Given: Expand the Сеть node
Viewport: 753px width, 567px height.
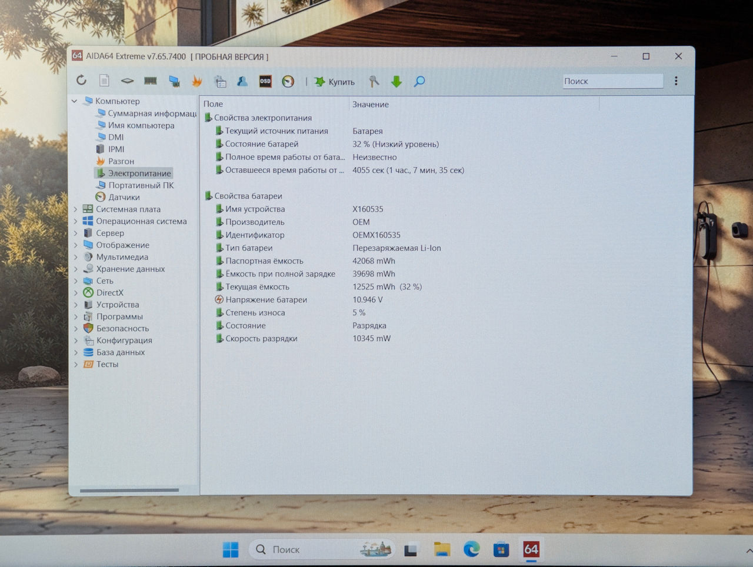Looking at the screenshot, I should click(x=76, y=281).
